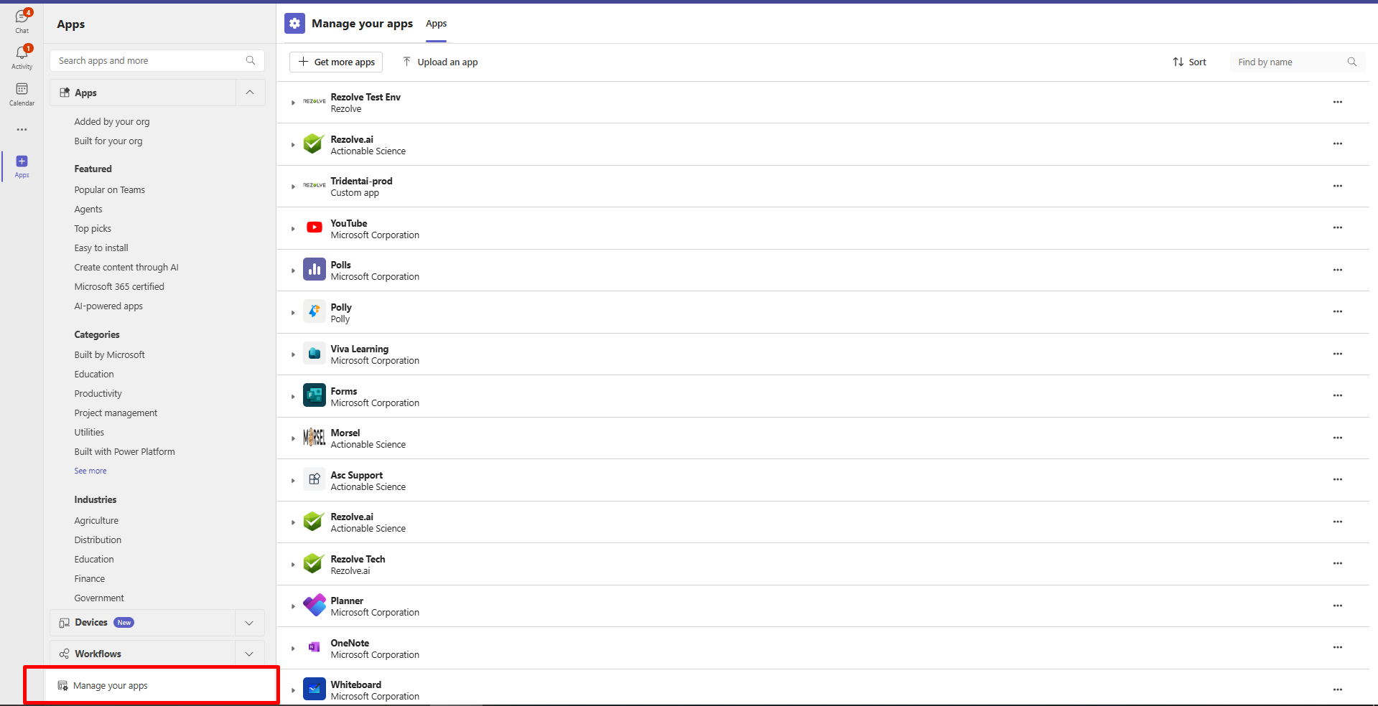This screenshot has height=706, width=1378.
Task: Select the Productivity category
Action: (x=98, y=394)
